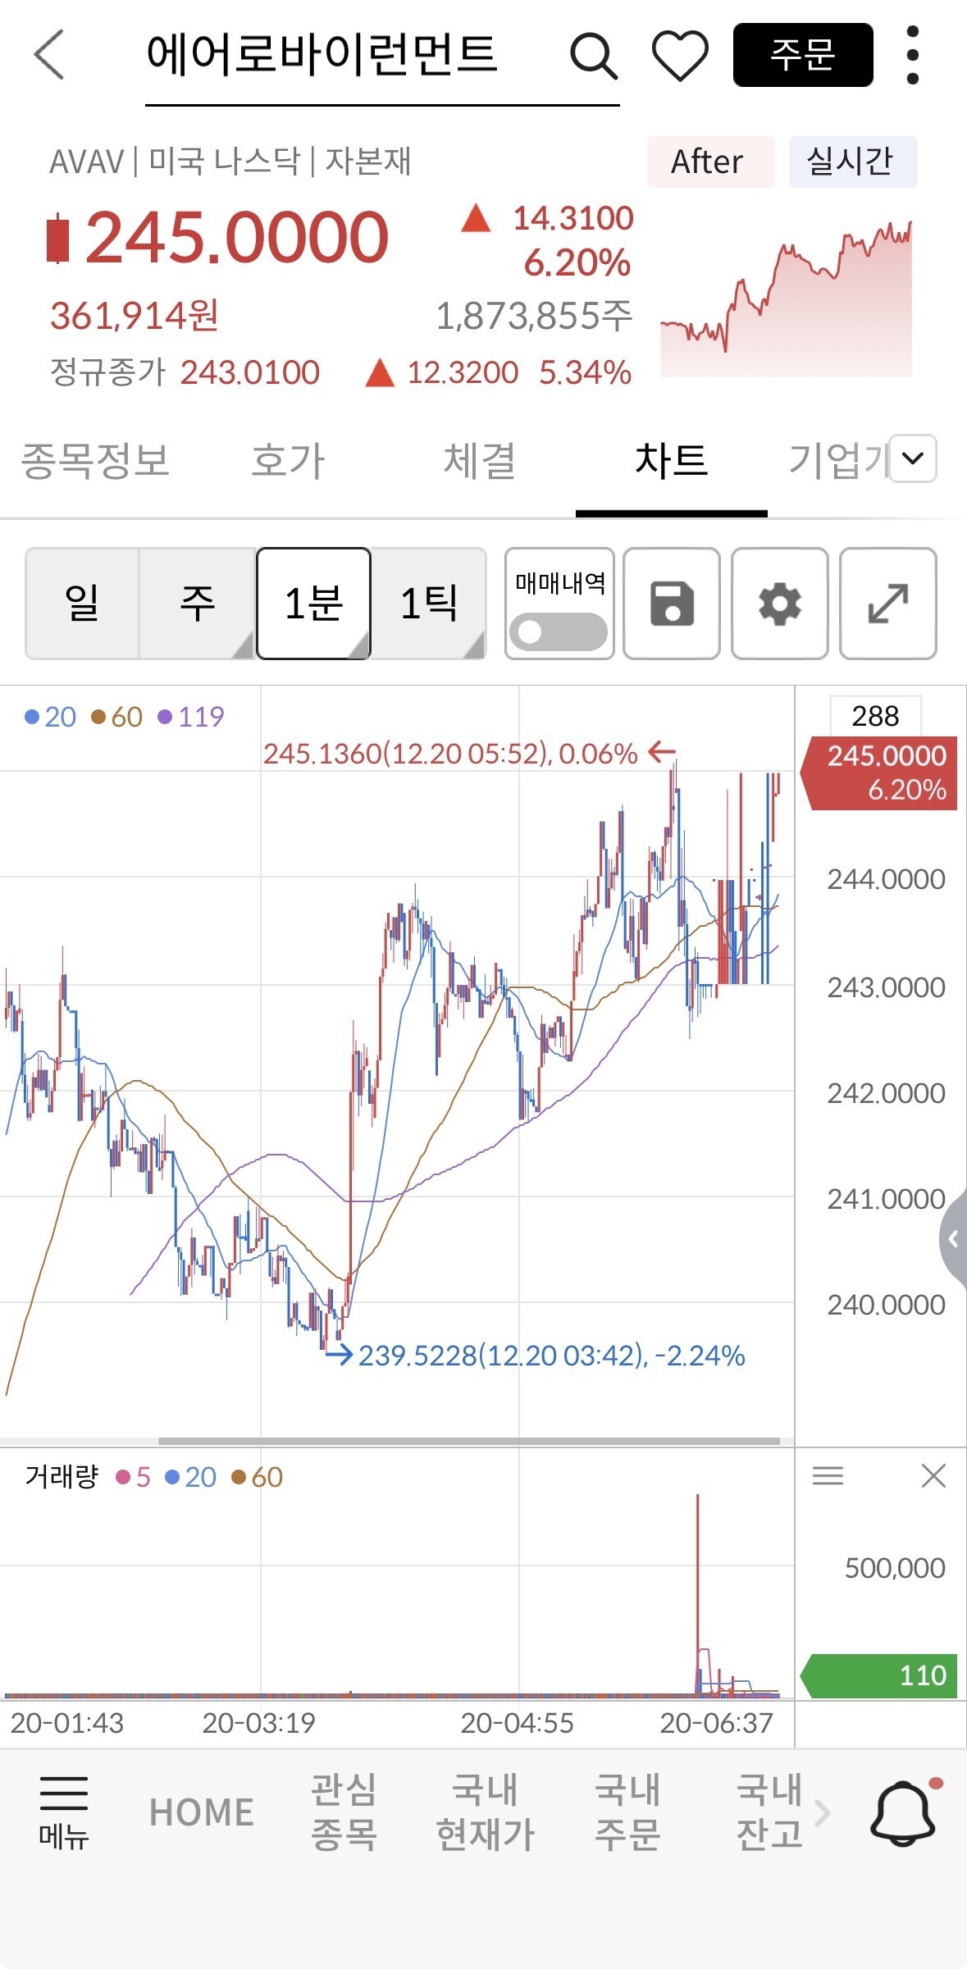Toggle volume 60 average indicator

257,1477
